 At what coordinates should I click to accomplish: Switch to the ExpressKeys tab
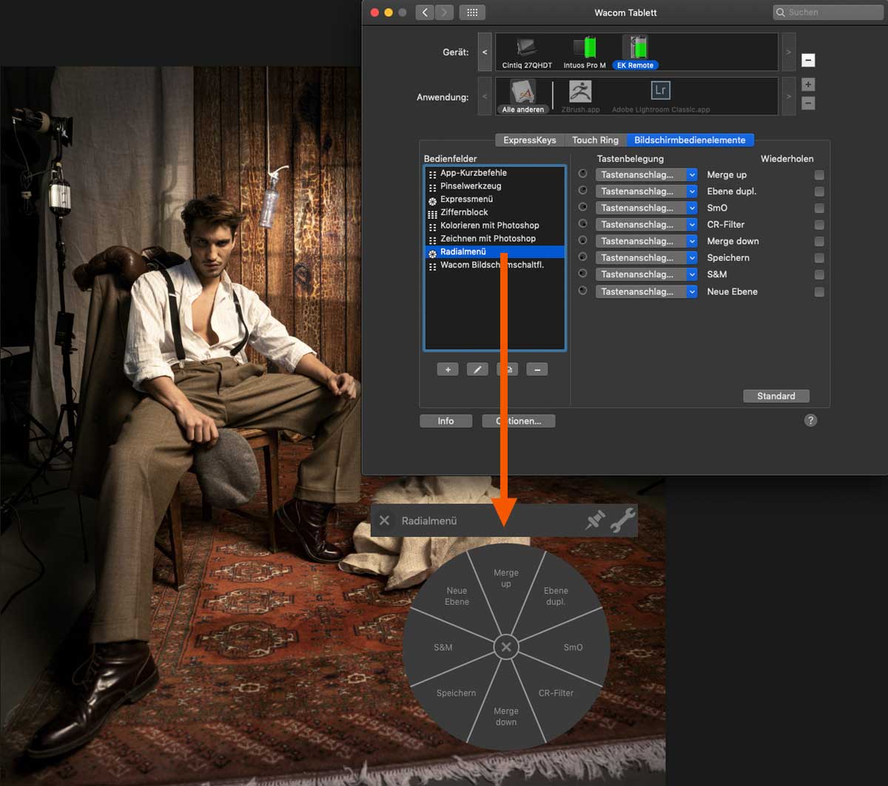[x=529, y=140]
